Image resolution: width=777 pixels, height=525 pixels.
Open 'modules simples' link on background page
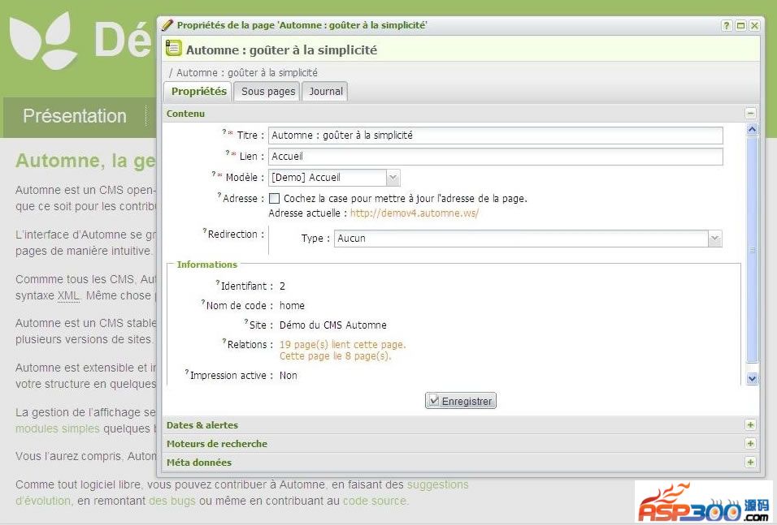(x=58, y=428)
